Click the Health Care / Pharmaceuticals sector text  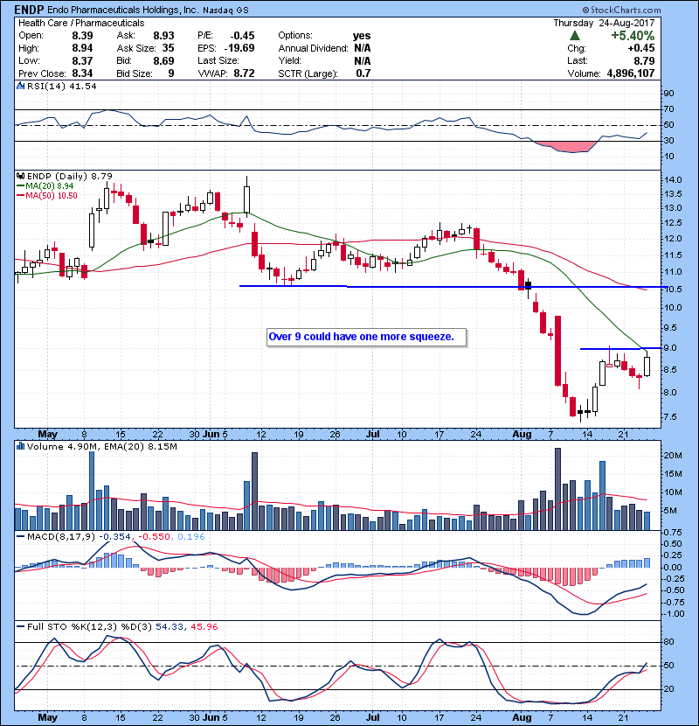81,23
